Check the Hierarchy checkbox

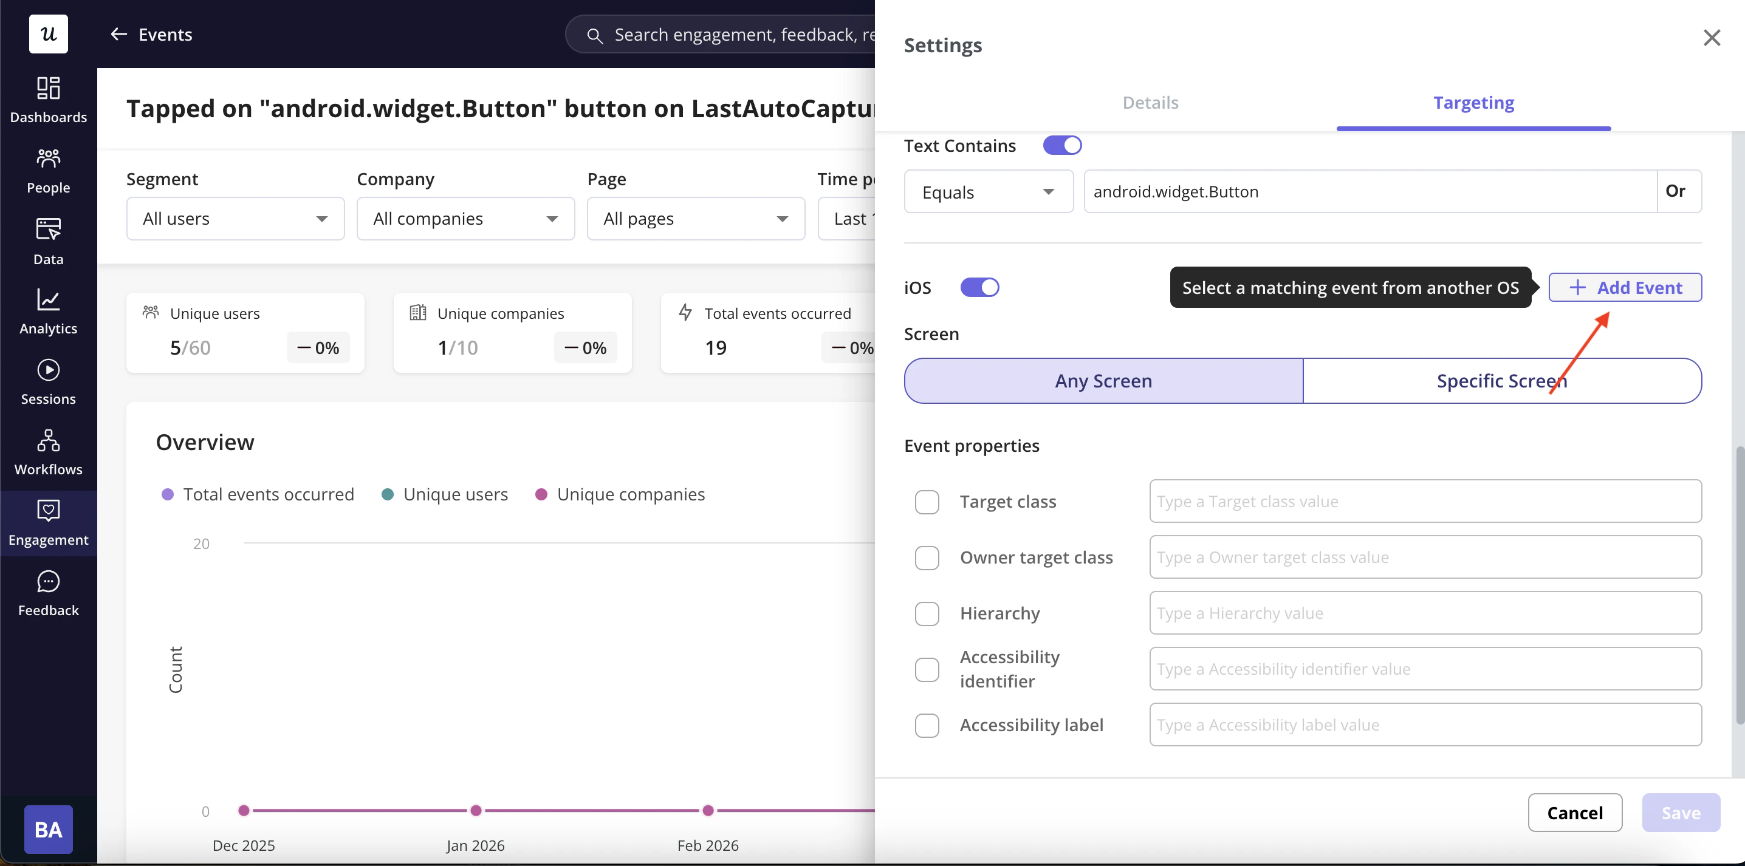pos(927,613)
